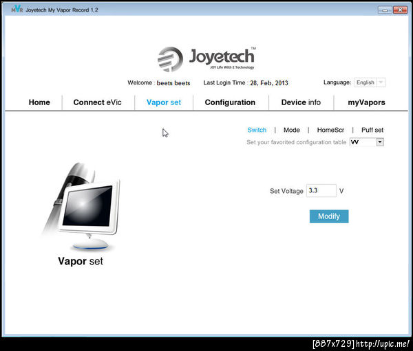Open the HomeScr sub-menu link
The height and width of the screenshot is (351, 413).
(x=330, y=130)
